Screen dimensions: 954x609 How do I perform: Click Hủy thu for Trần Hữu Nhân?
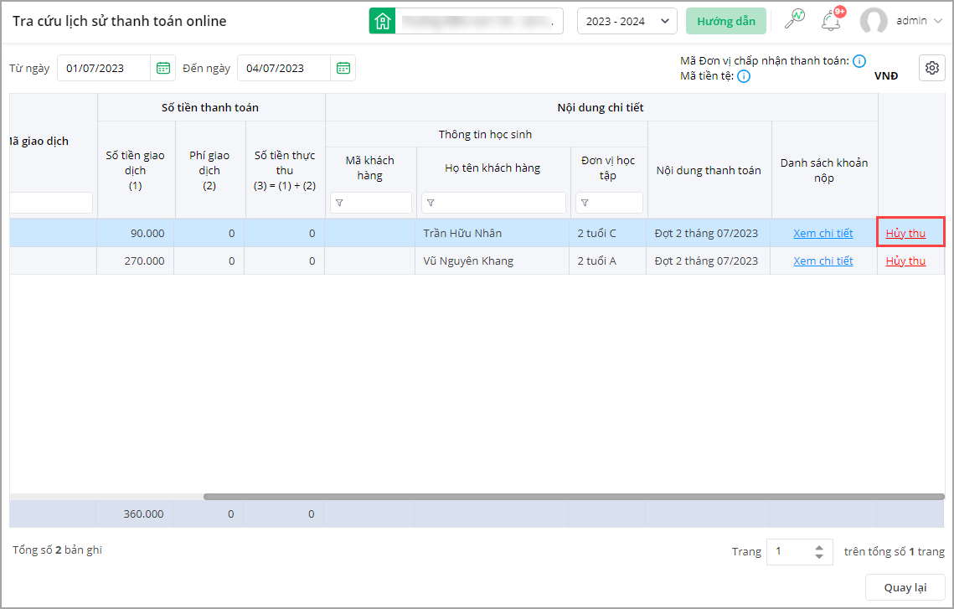pos(905,233)
